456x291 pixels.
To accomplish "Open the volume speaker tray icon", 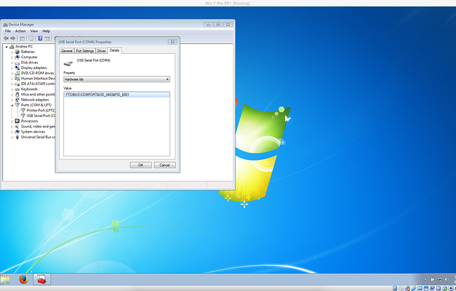I will coord(446,280).
